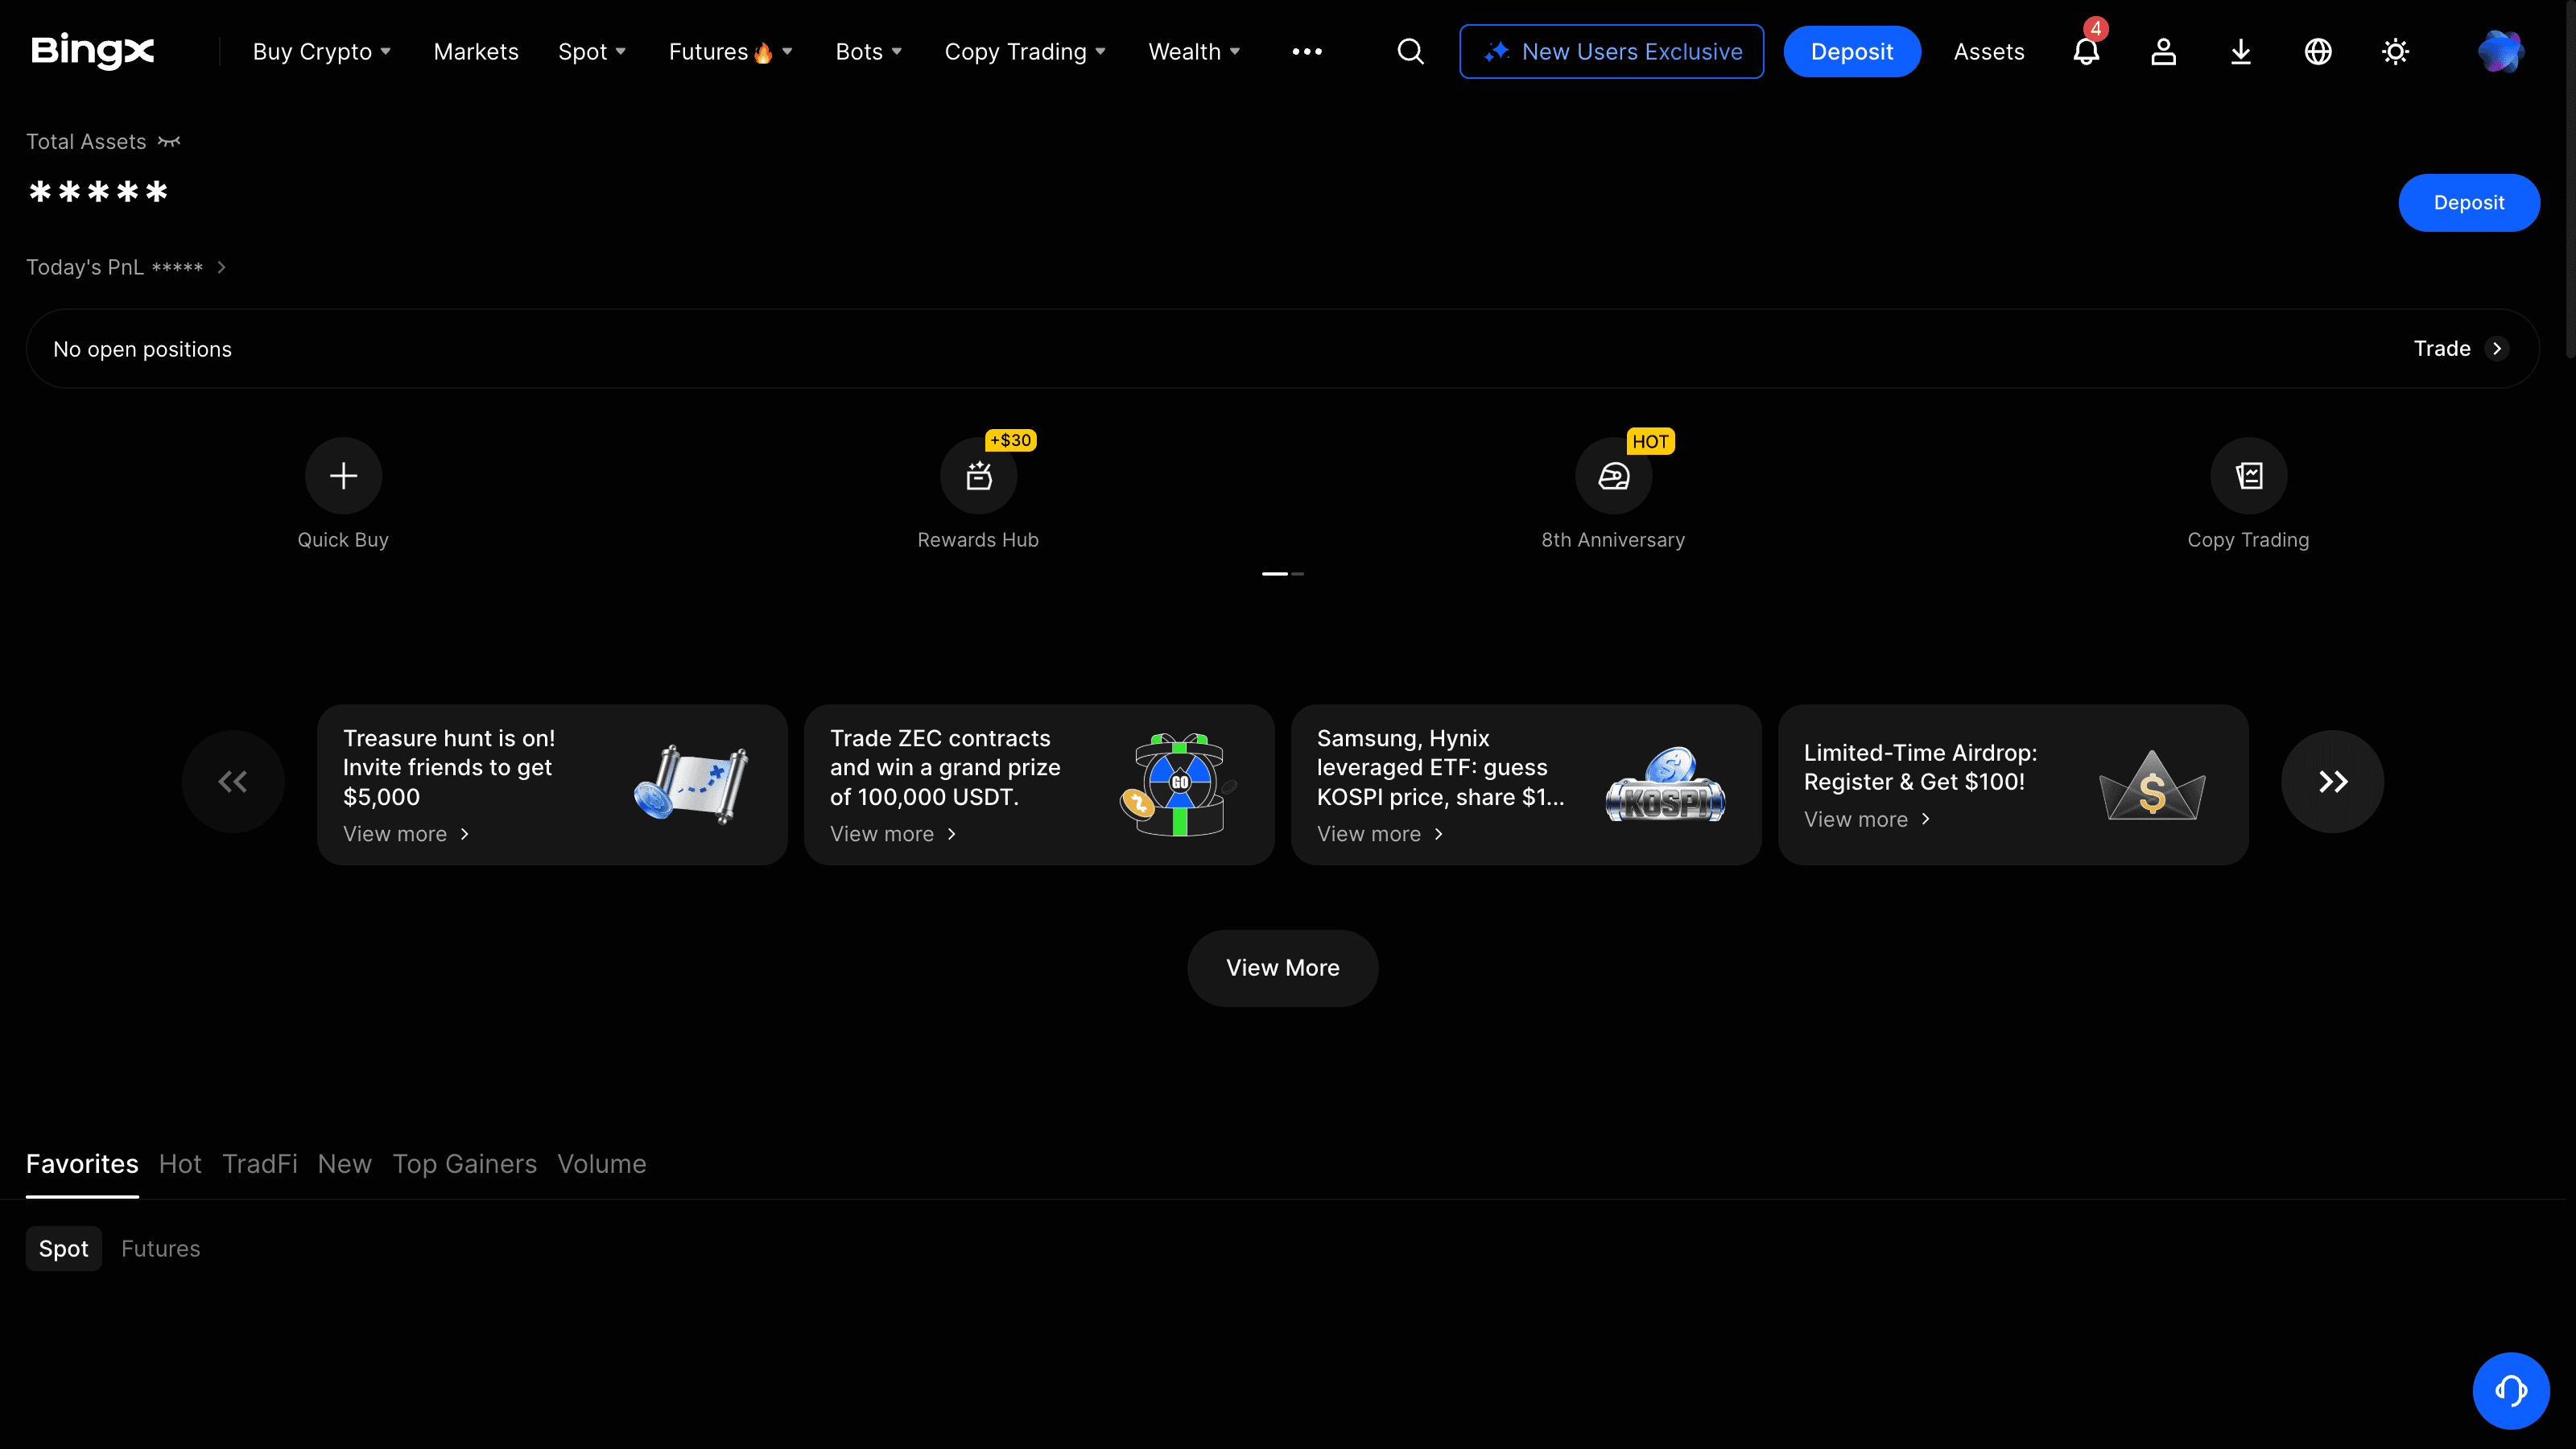Click New Users Exclusive button
Screen dimensions: 2576x1449
(x=1611, y=51)
